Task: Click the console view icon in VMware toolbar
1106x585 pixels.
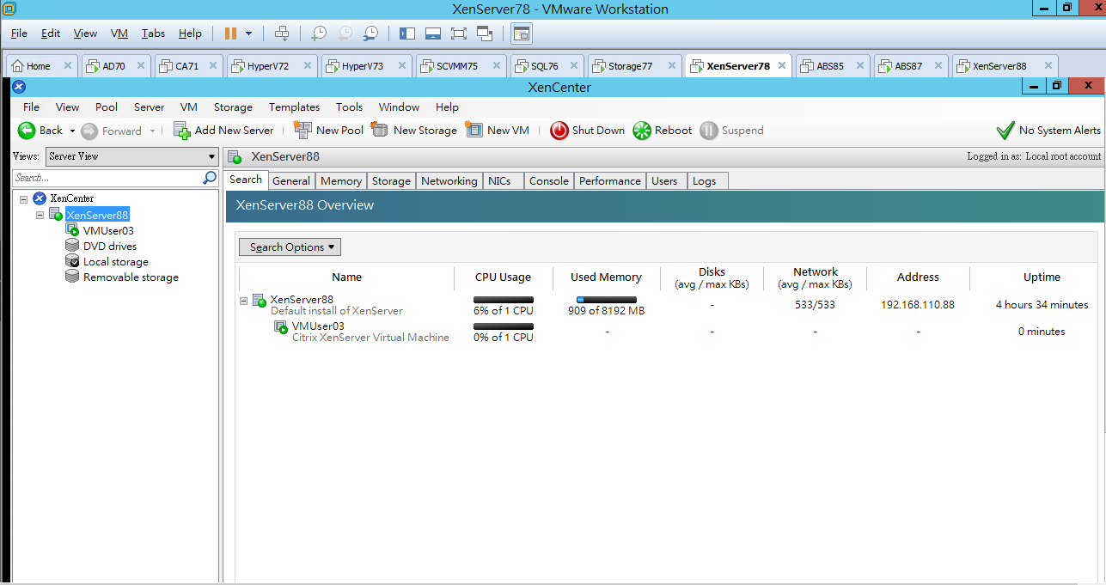Action: point(522,34)
